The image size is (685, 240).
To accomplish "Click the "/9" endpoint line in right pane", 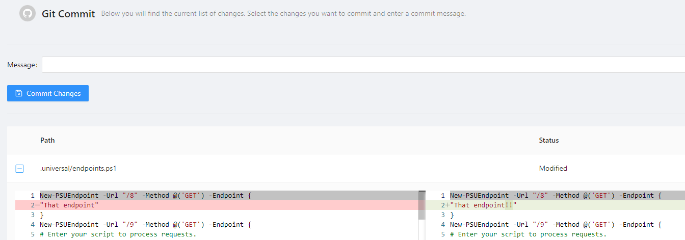I will [556, 224].
